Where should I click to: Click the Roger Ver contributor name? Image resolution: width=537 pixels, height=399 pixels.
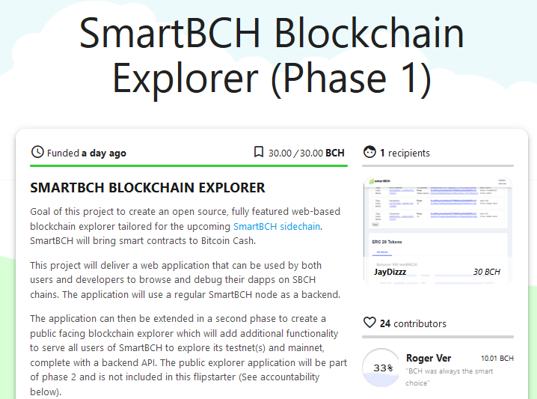[x=429, y=359]
